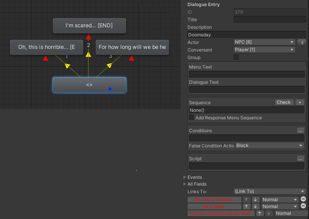Screen dimensions: 309x219
Task: Open the Script wizard ellipsis button
Action: [300, 159]
